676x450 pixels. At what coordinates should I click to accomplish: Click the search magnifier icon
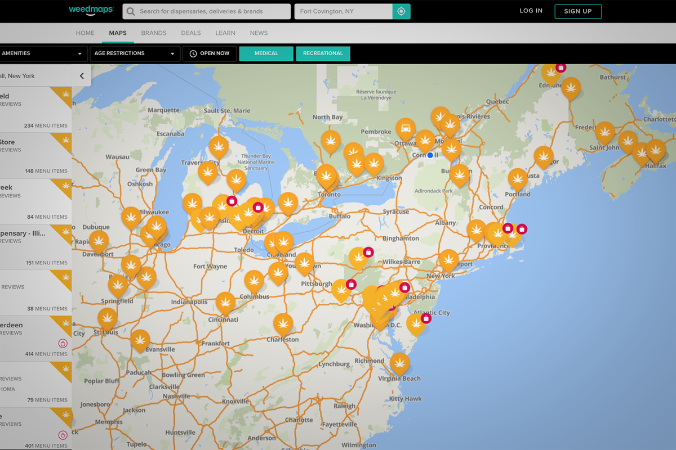coord(131,11)
